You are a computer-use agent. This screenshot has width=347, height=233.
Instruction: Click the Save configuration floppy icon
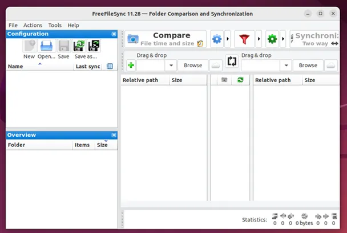(x=64, y=46)
